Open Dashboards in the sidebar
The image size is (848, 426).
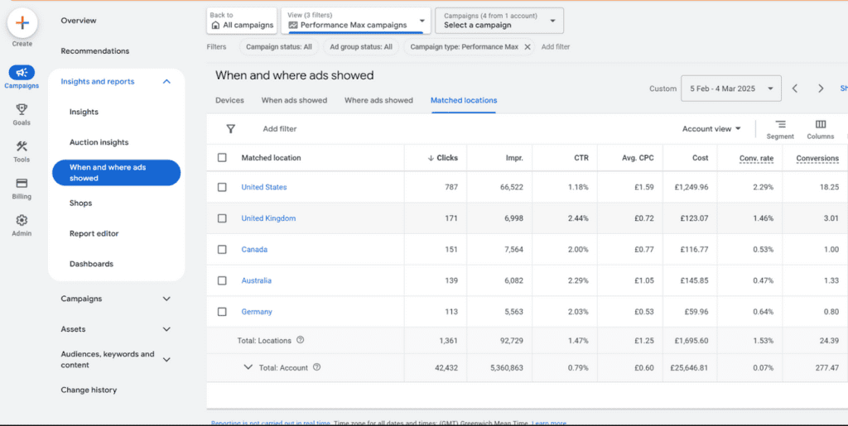pos(91,264)
